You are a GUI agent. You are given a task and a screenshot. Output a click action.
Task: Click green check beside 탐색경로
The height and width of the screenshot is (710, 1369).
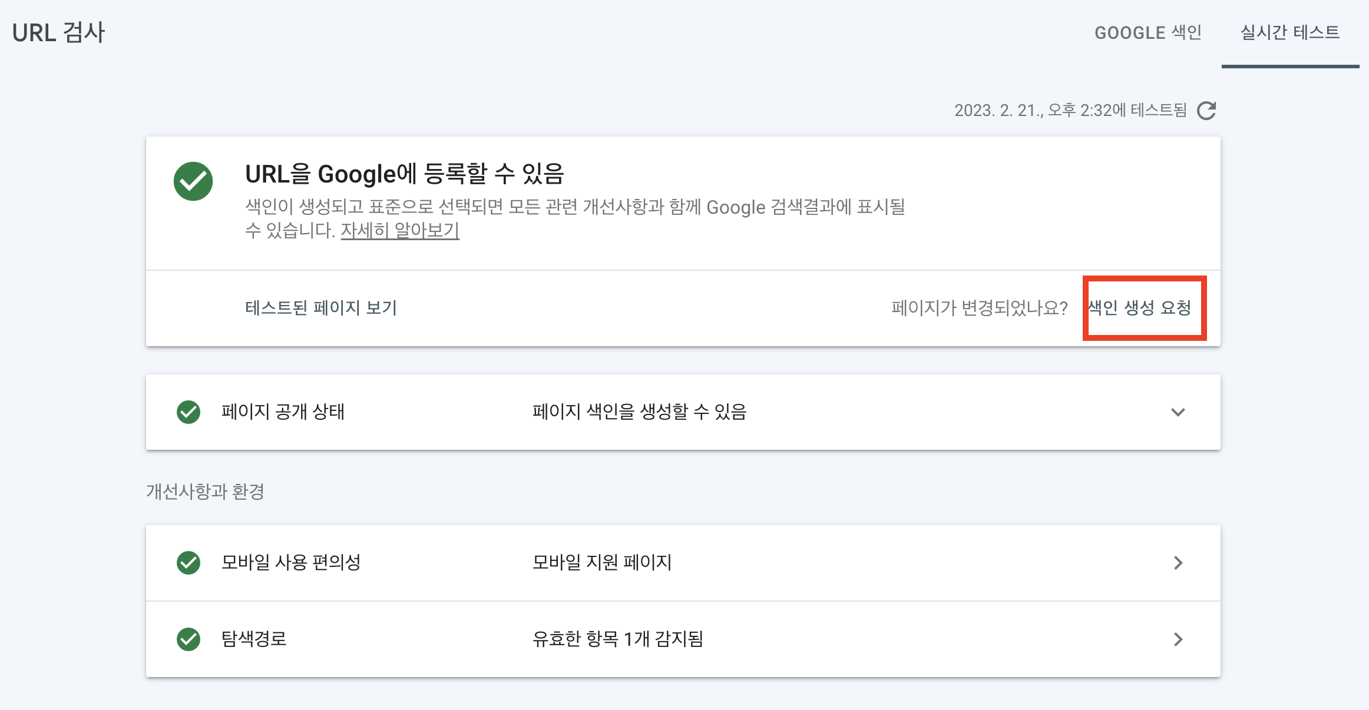point(189,639)
